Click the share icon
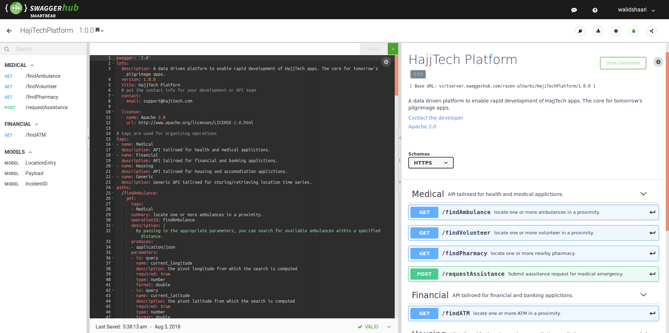This screenshot has width=669, height=333. click(652, 31)
